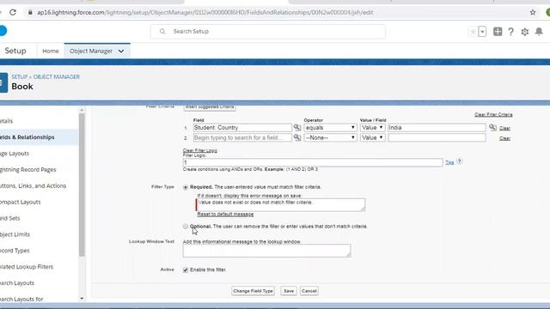The height and width of the screenshot is (309, 550).
Task: Click the Save button
Action: click(x=289, y=291)
